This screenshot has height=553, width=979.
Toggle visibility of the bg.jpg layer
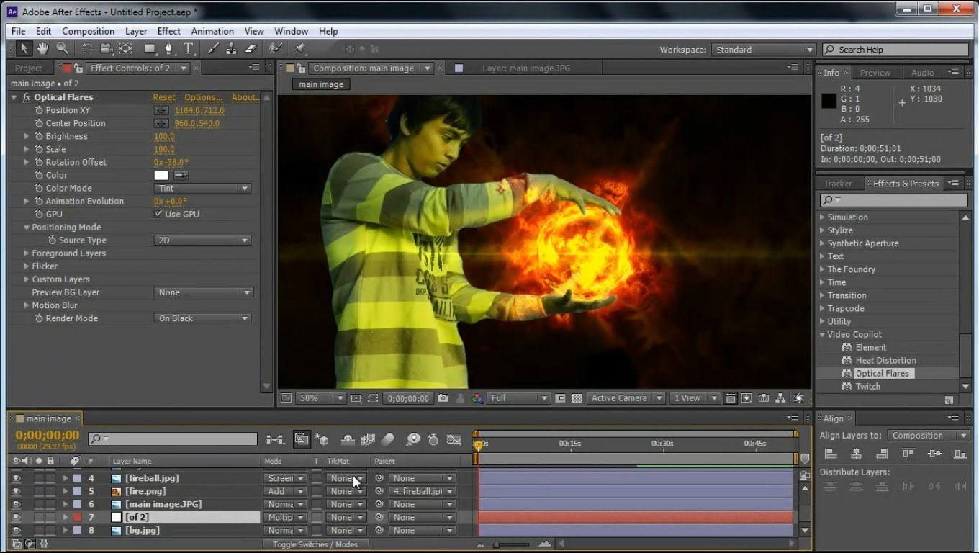16,530
